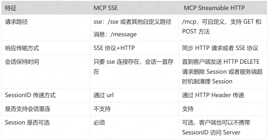Click the Session 是否可选 row label
This screenshot has height=140, width=269.
point(27,123)
